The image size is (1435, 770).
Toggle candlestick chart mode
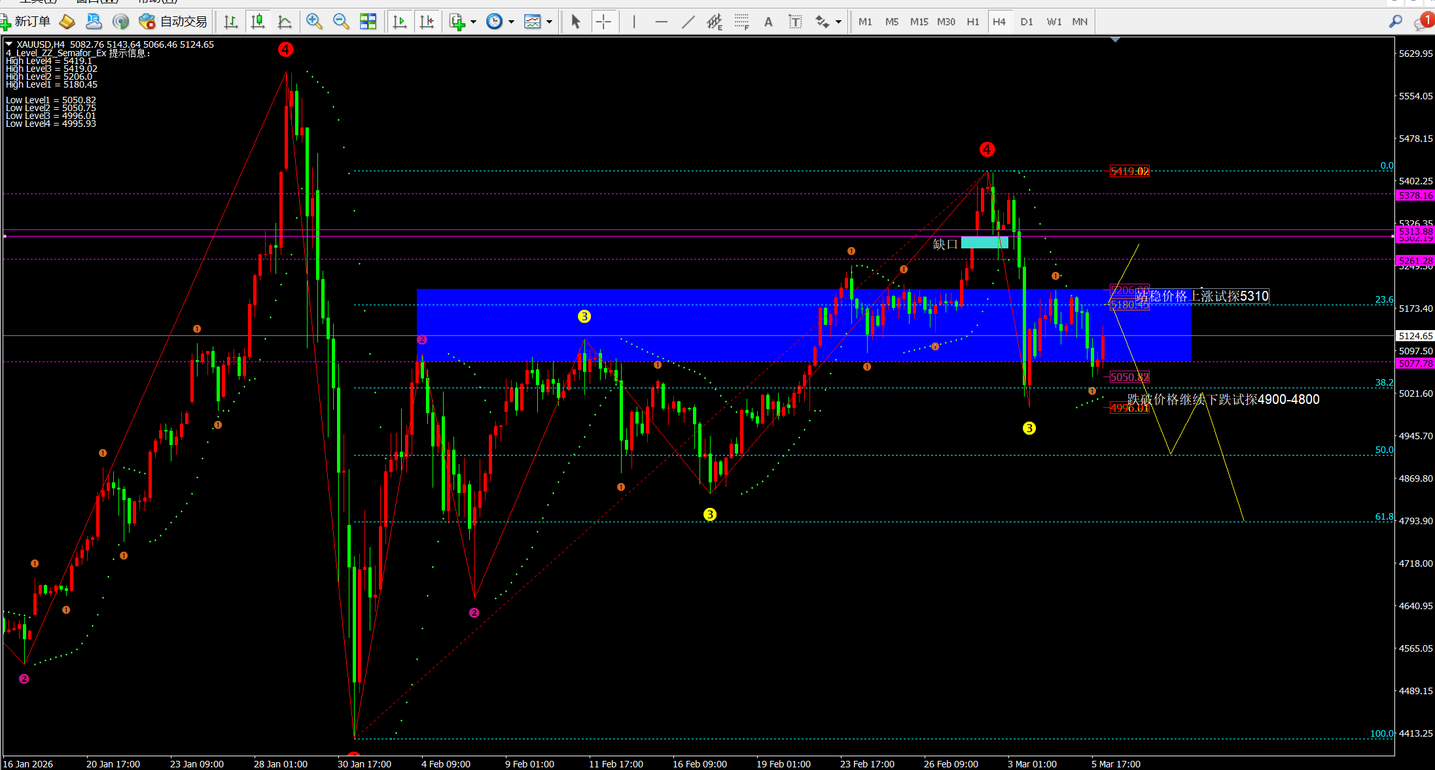[x=258, y=22]
